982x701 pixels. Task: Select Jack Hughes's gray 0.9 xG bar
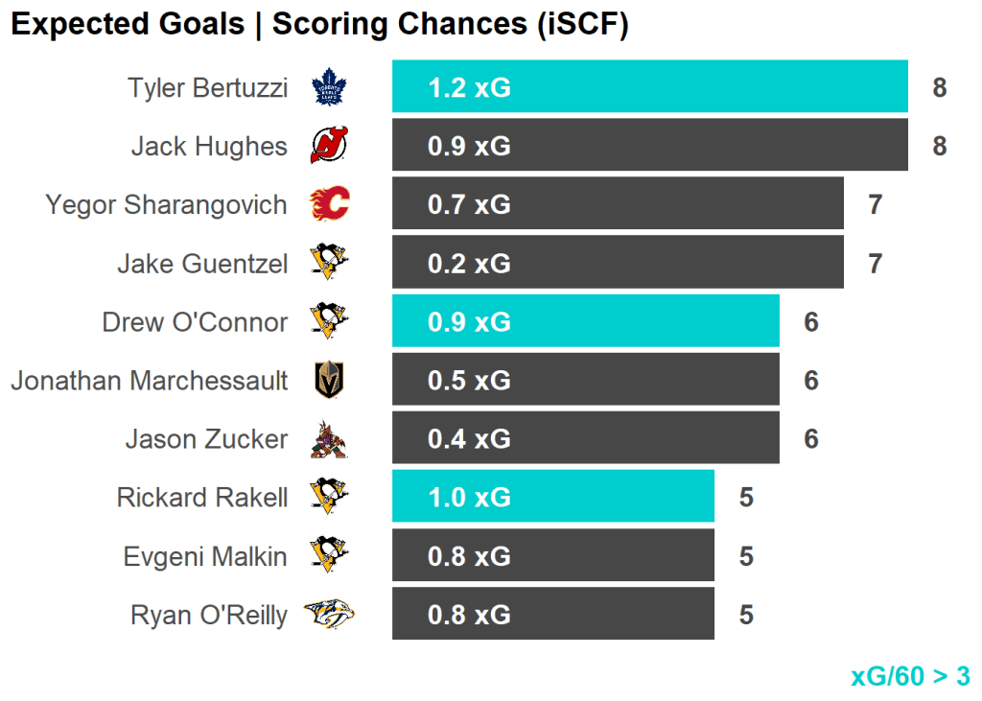[649, 146]
